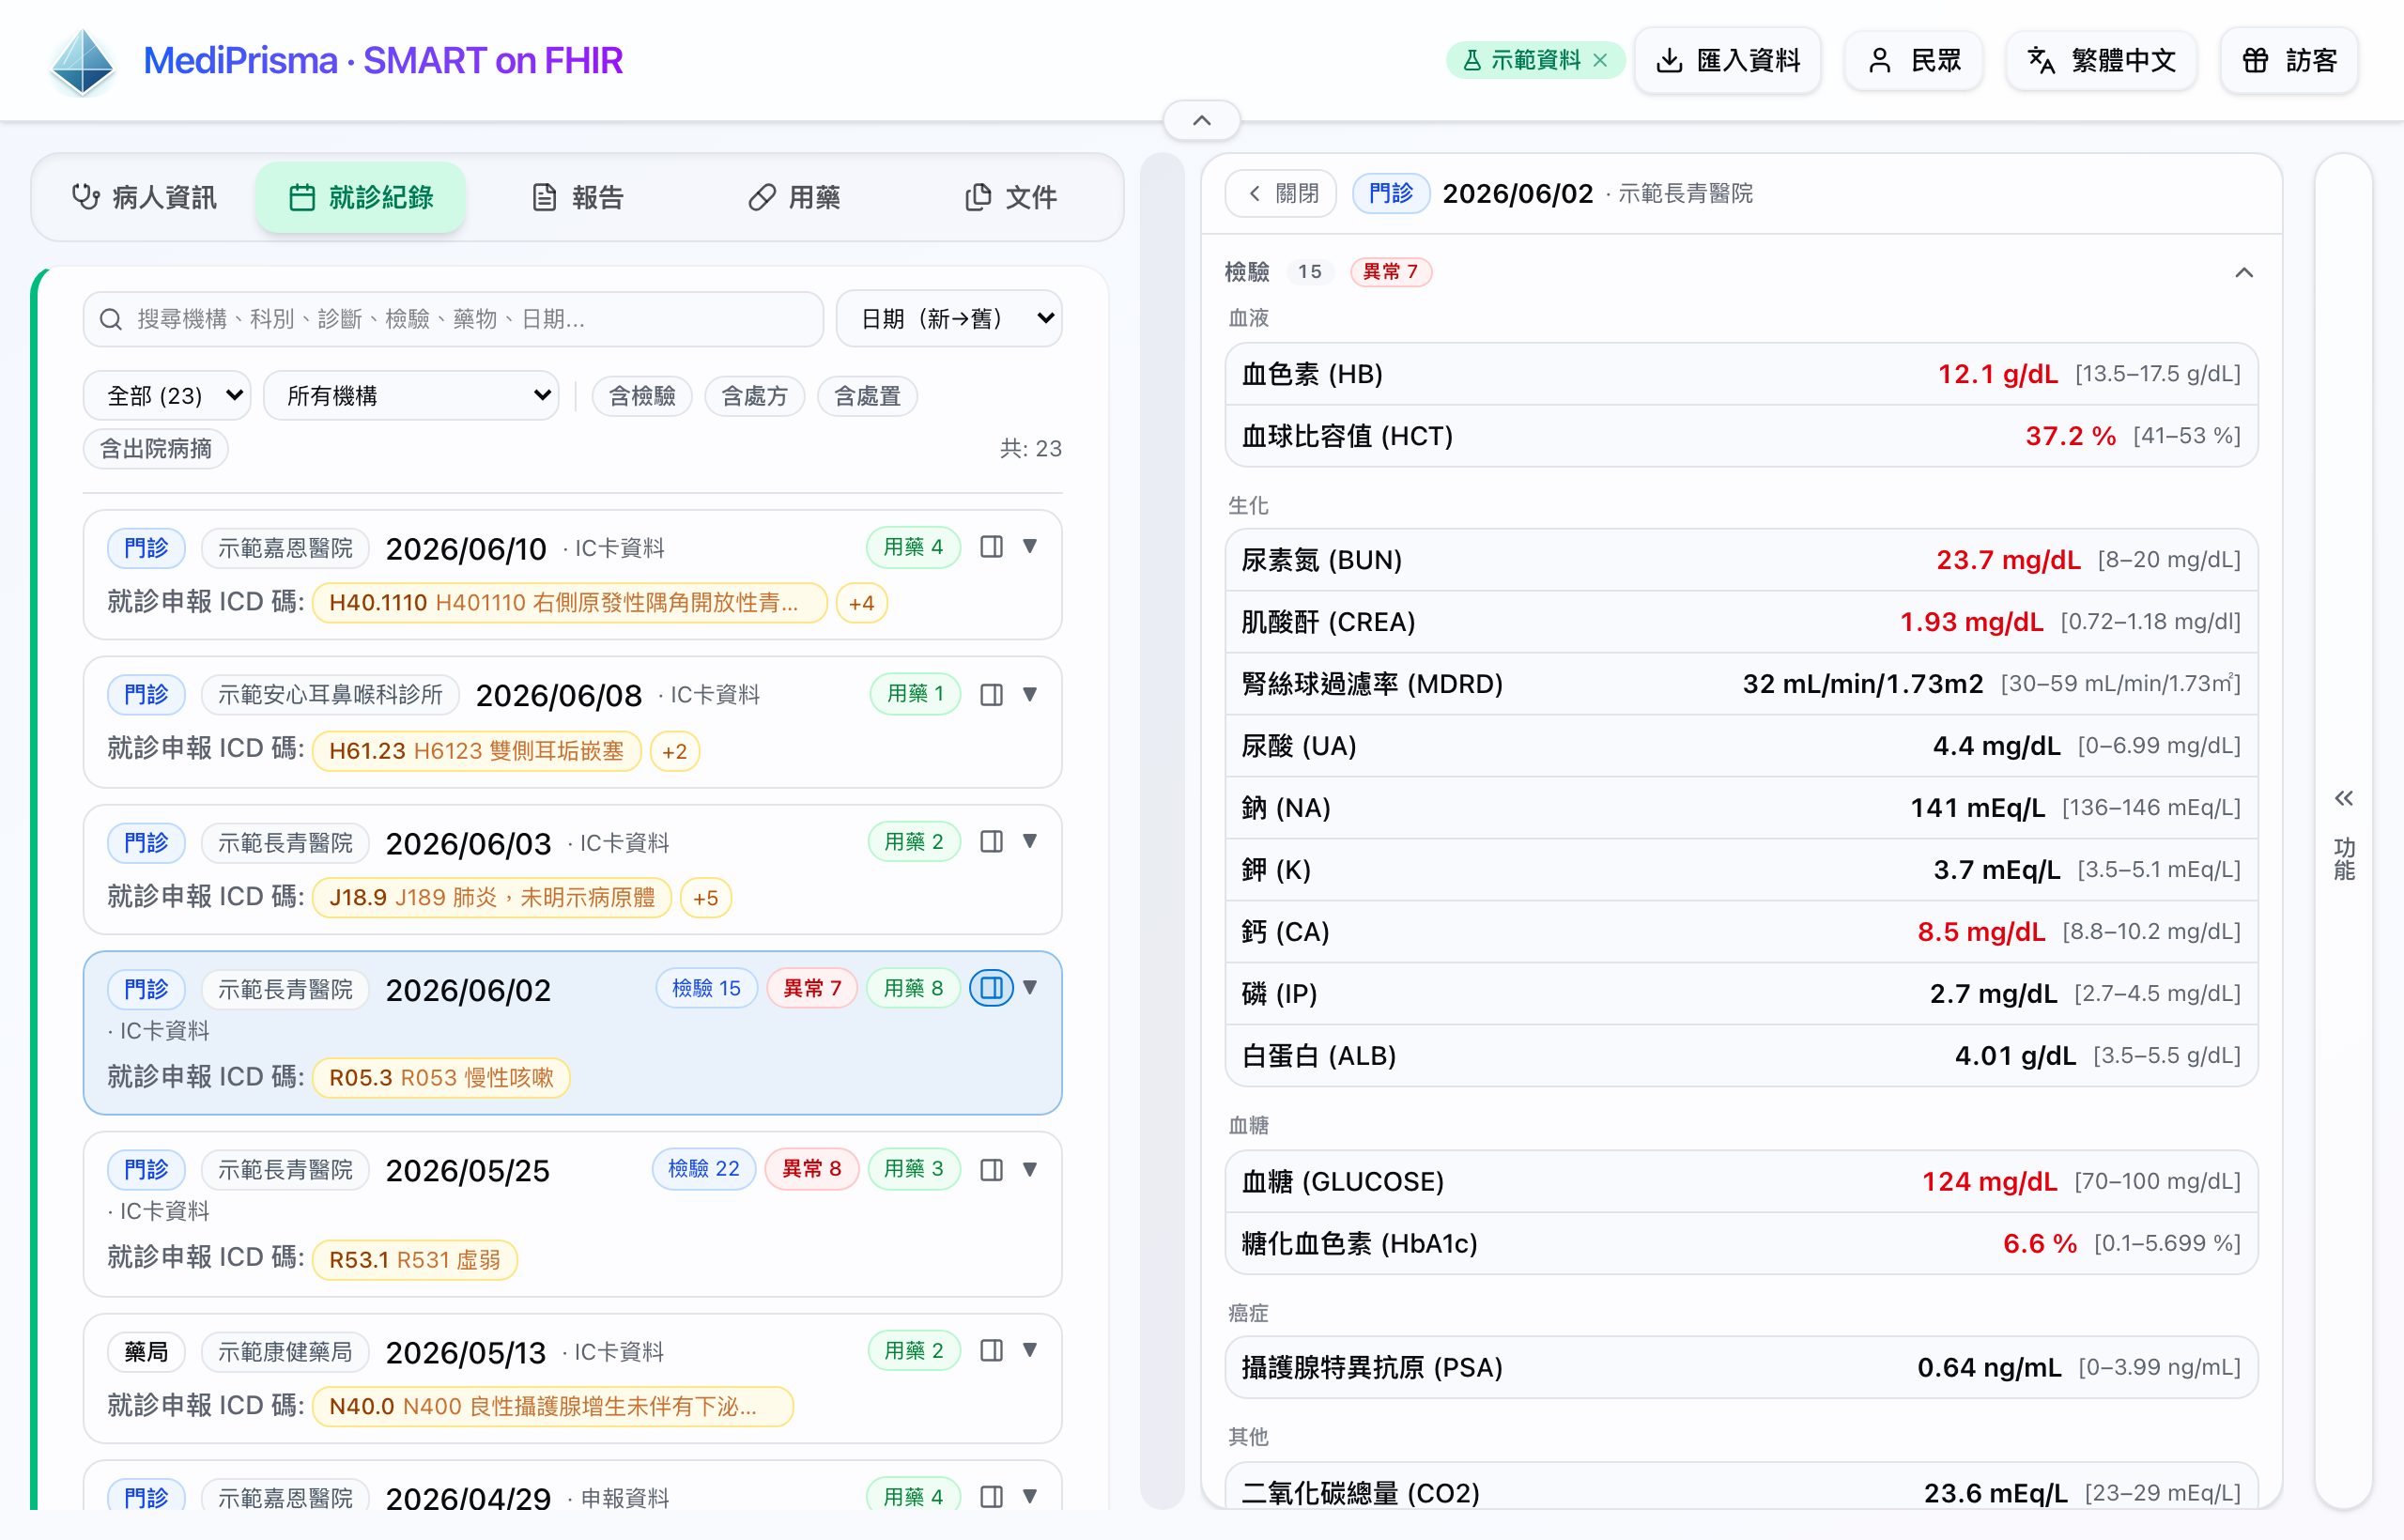
Task: Open the 匯入資料 import button
Action: (1727, 61)
